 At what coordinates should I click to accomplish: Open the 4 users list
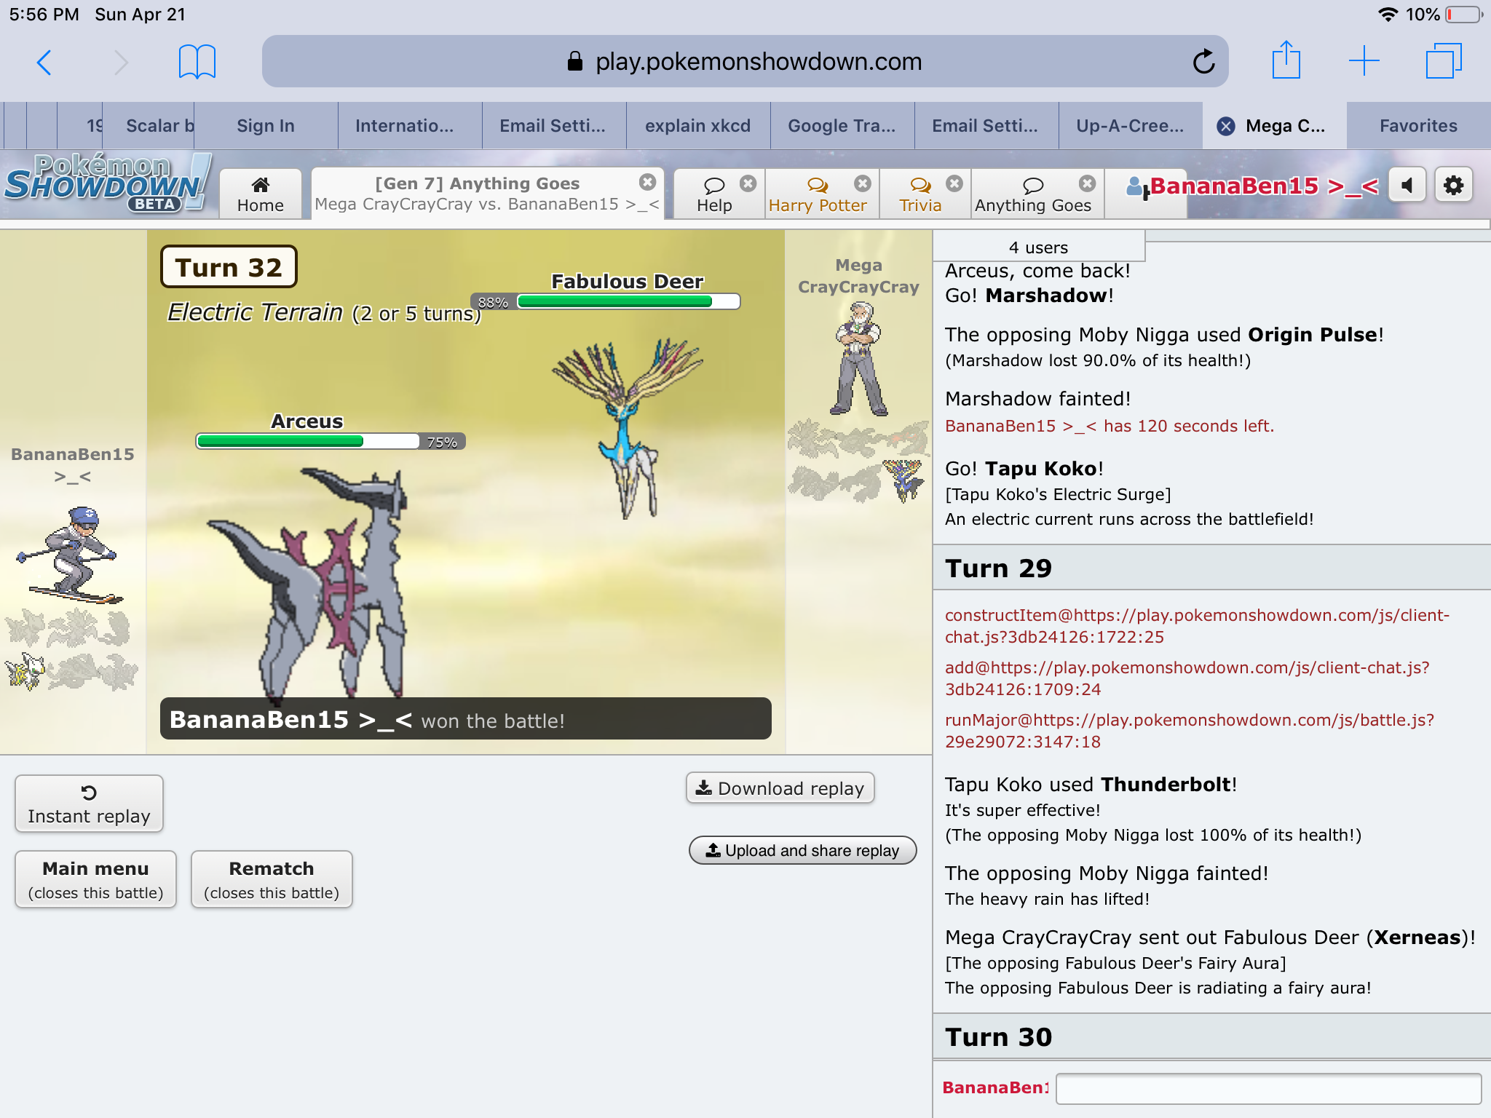1038,247
